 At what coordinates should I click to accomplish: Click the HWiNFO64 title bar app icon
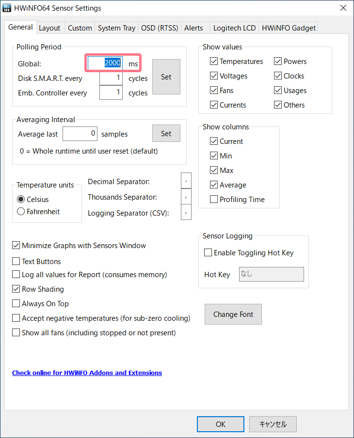(6, 8)
